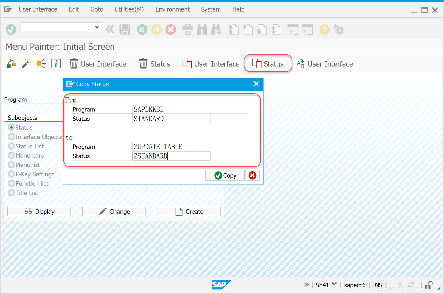
Task: Click the Check syntax icon
Action: tap(11, 64)
